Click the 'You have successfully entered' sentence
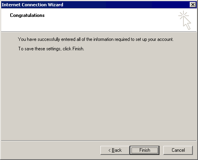This screenshot has width=198, height=160. (x=96, y=39)
